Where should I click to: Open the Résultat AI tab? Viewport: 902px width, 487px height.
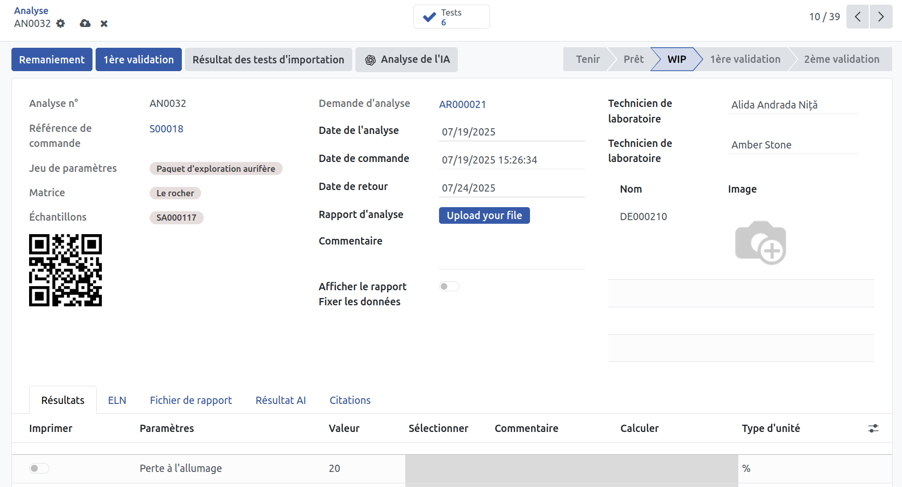tap(281, 400)
